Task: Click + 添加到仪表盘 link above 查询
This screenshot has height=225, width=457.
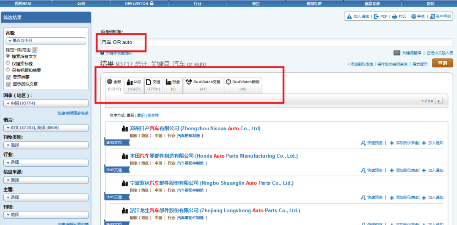Action: coord(360,64)
